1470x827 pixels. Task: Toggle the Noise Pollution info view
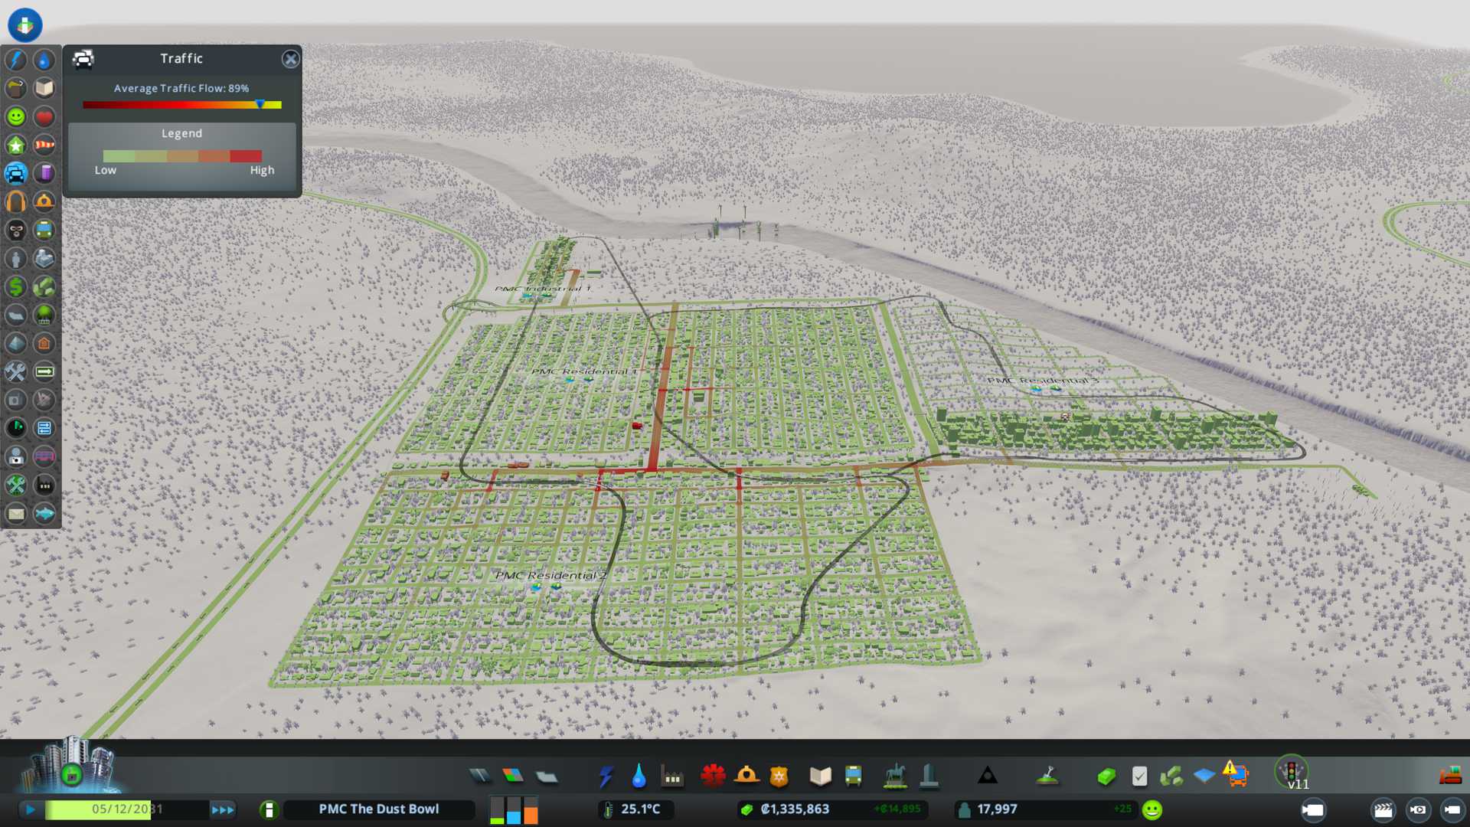click(x=16, y=201)
